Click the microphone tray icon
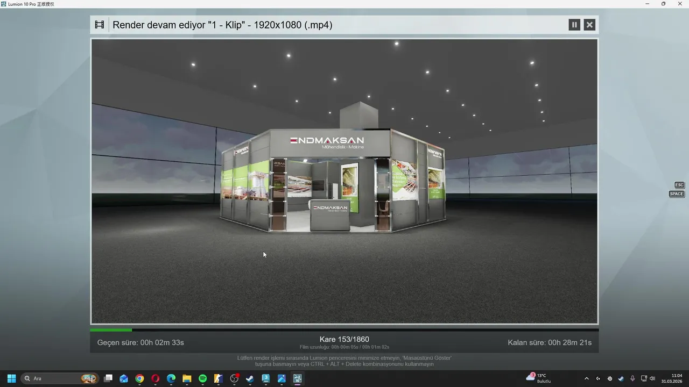Viewport: 689px width, 387px height. [632, 378]
